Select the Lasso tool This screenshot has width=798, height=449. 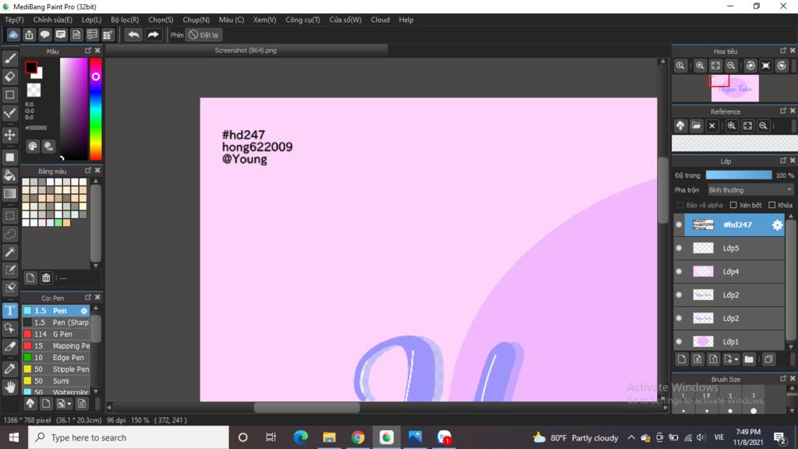[x=9, y=234]
